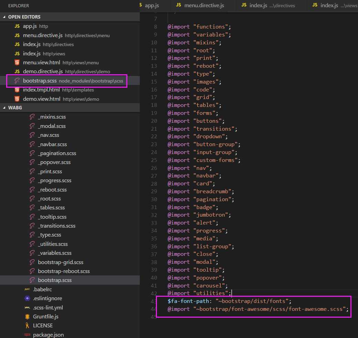Switch to the menu.directive.js tab
Image resolution: width=358 pixels, height=338 pixels.
200,6
